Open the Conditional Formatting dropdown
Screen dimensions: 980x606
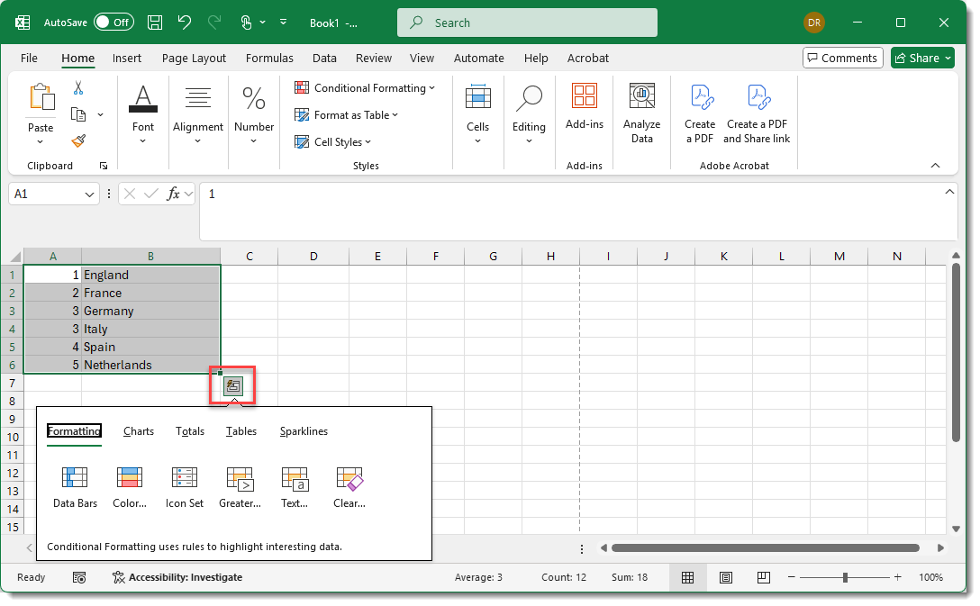tap(365, 87)
